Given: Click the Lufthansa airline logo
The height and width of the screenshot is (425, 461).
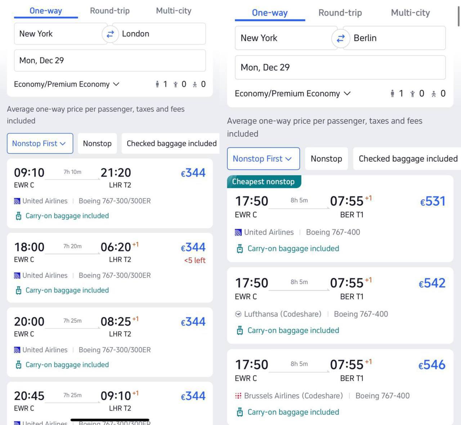Looking at the screenshot, I should click(238, 314).
